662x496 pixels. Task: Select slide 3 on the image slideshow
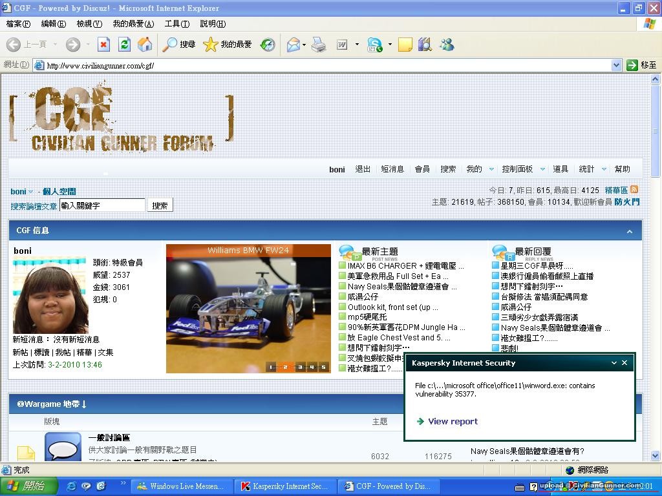[x=300, y=367]
